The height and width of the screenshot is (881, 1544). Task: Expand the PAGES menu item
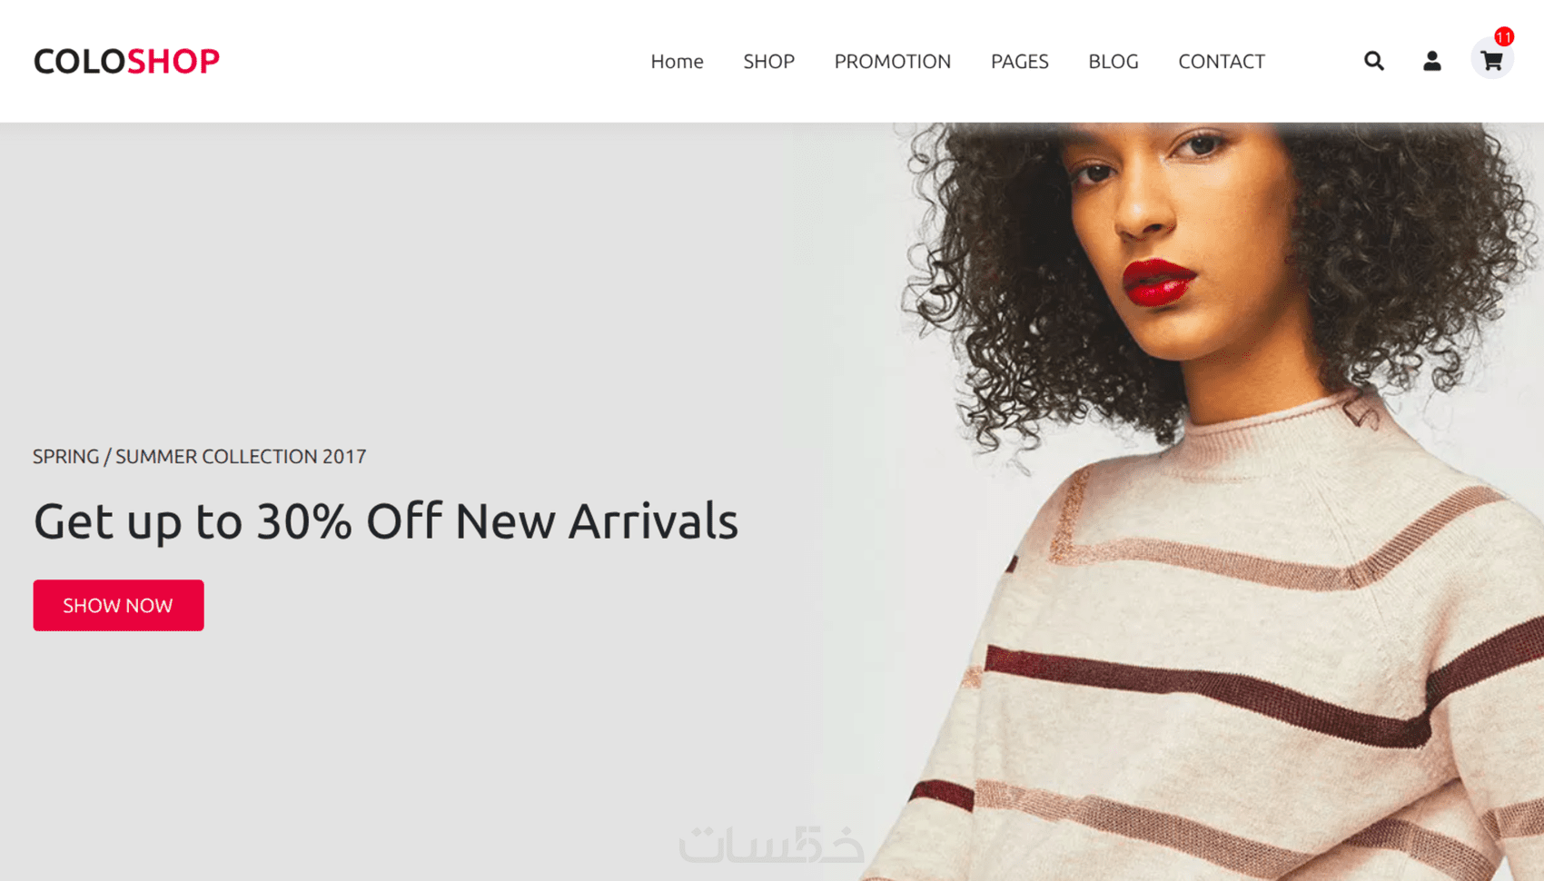click(x=1019, y=61)
